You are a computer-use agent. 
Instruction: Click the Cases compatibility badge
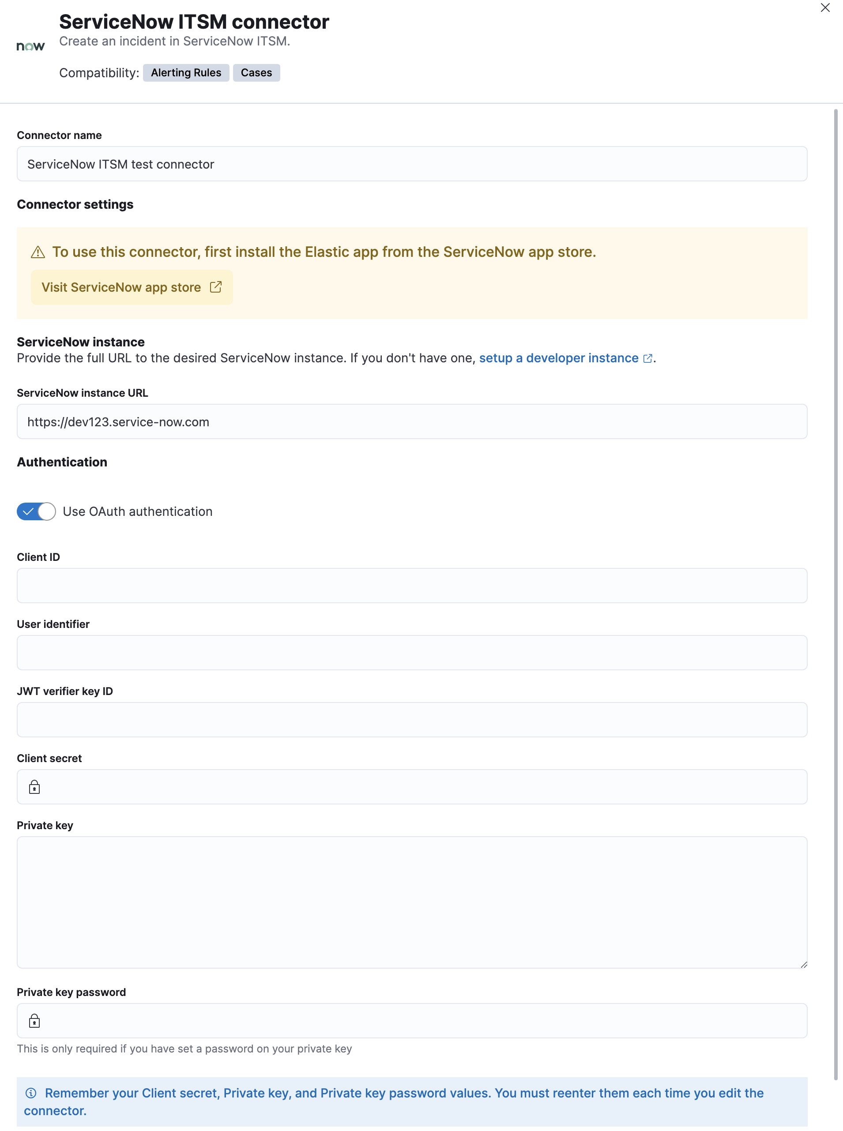[x=256, y=72]
